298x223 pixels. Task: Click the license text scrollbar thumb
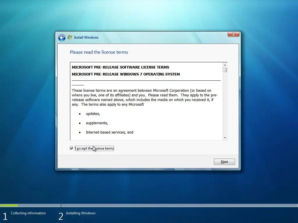point(225,70)
